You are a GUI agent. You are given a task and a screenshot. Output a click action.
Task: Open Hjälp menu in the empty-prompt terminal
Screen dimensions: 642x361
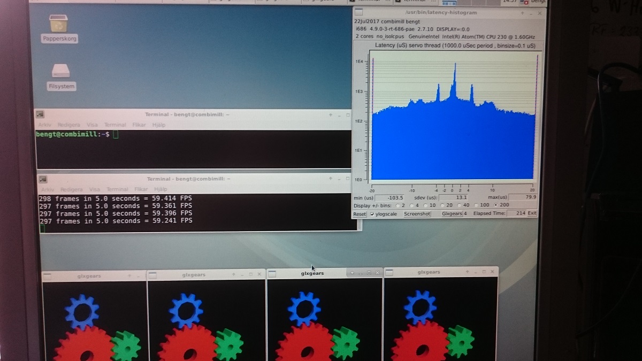tap(159, 125)
